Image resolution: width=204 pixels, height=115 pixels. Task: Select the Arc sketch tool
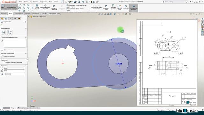(x=24, y=8)
